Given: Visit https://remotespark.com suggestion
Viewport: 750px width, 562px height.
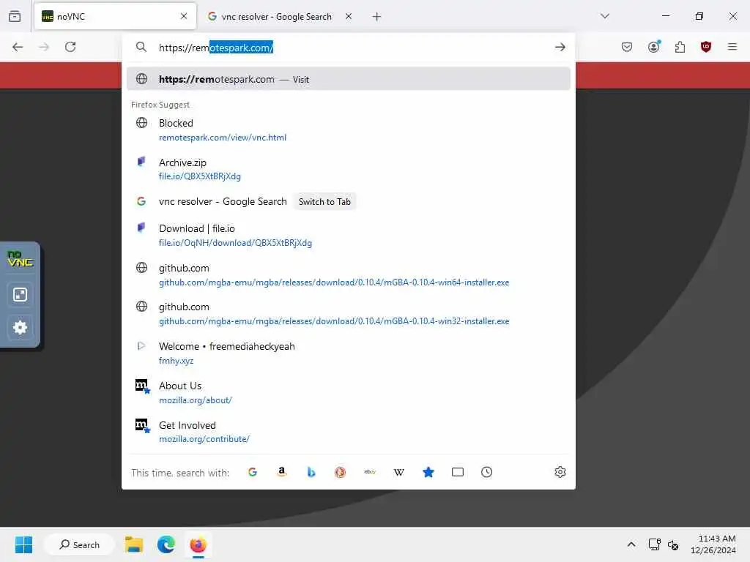Looking at the screenshot, I should (348, 79).
